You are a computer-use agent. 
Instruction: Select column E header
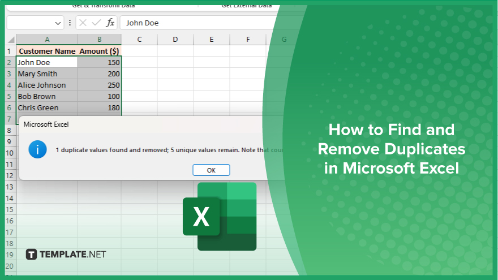click(212, 40)
